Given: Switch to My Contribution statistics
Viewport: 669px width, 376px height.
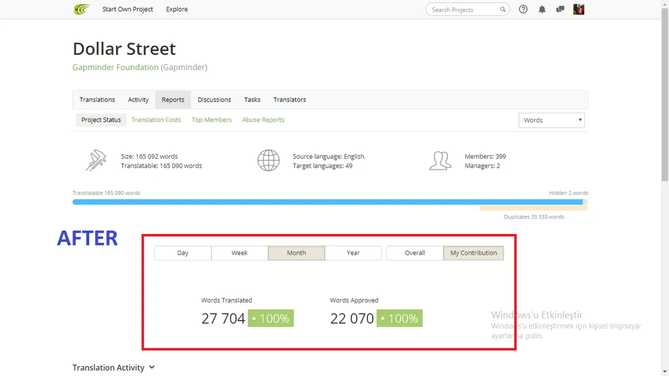Looking at the screenshot, I should pyautogui.click(x=474, y=253).
